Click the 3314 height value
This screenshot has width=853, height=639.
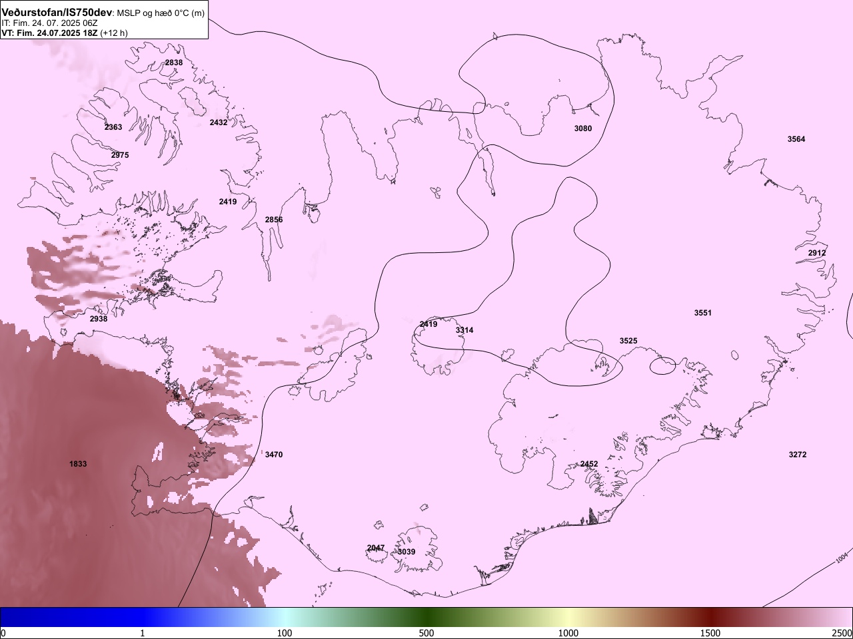pos(464,330)
